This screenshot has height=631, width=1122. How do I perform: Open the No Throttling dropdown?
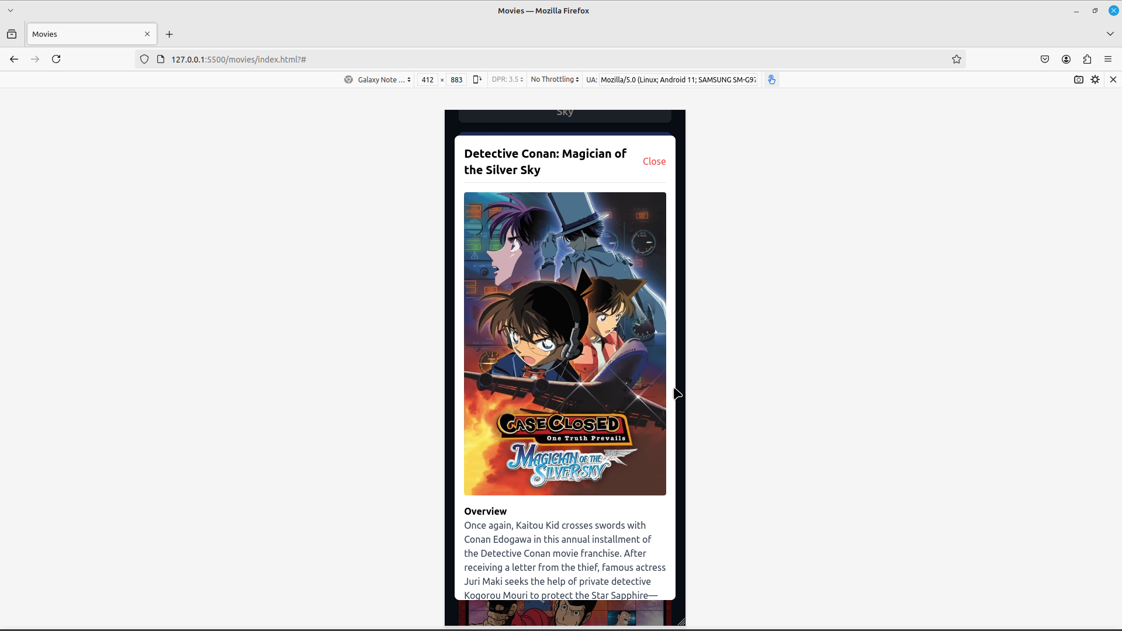555,79
